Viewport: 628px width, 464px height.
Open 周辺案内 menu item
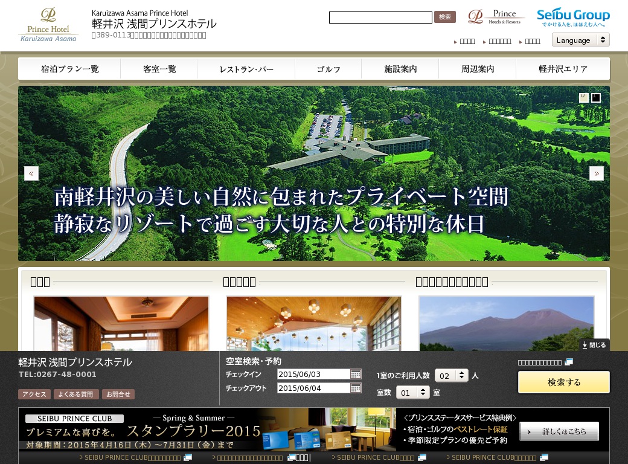coord(478,69)
